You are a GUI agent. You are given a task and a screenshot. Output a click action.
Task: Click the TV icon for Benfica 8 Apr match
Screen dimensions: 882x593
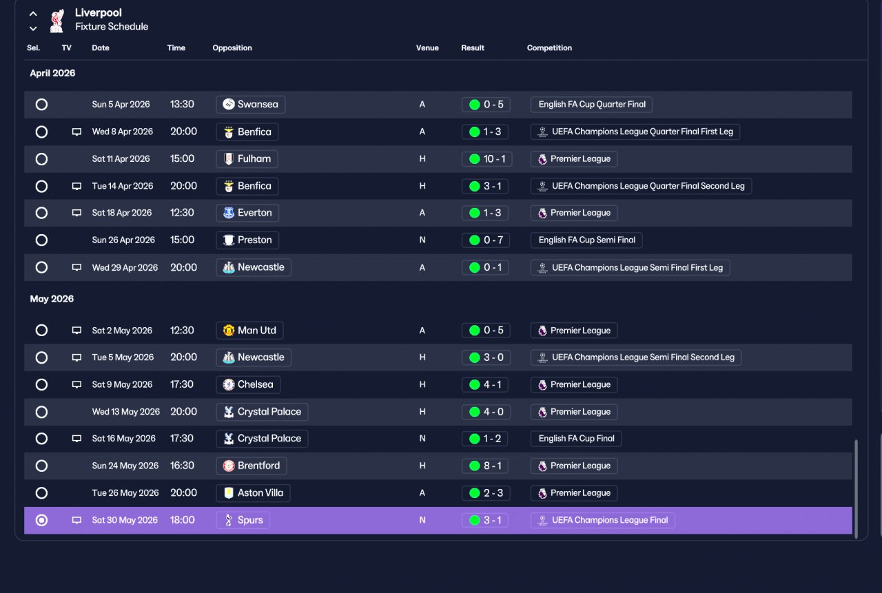tap(76, 132)
